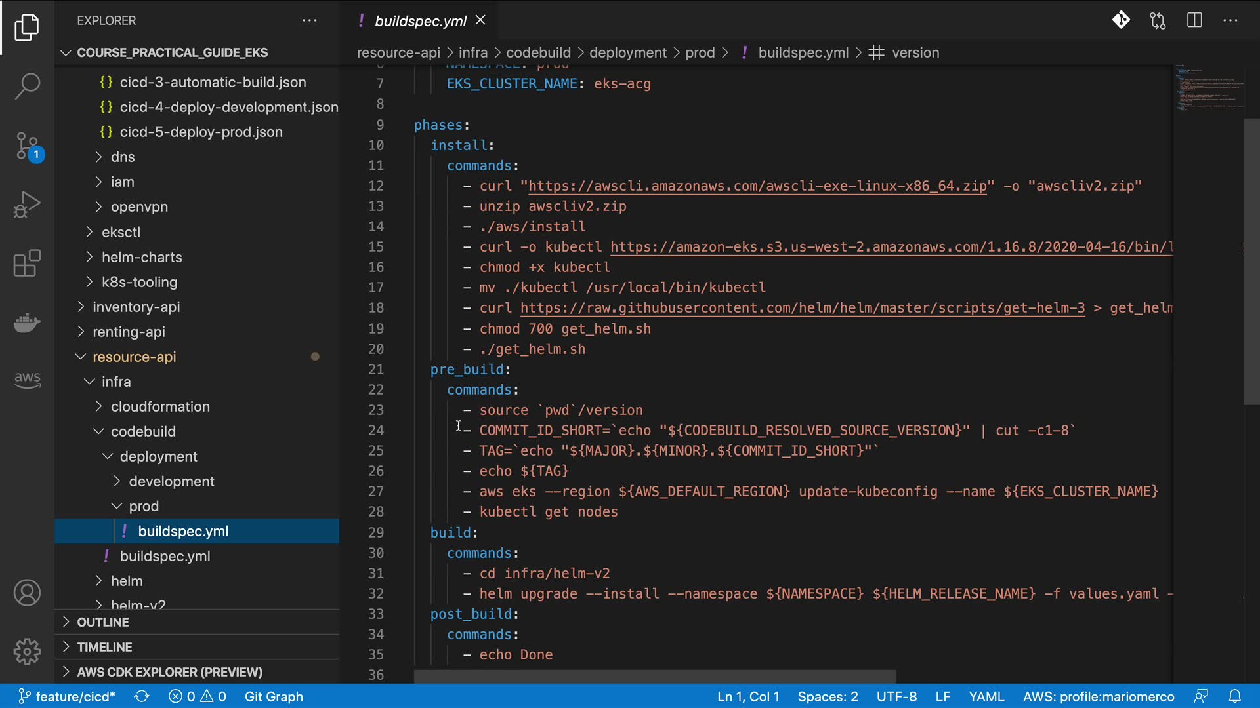Click feature/cicd branch in status bar
Screen dimensions: 1260x708
(67, 696)
